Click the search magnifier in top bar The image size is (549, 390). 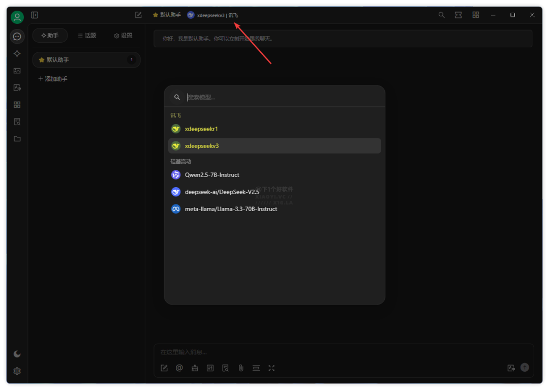point(441,15)
